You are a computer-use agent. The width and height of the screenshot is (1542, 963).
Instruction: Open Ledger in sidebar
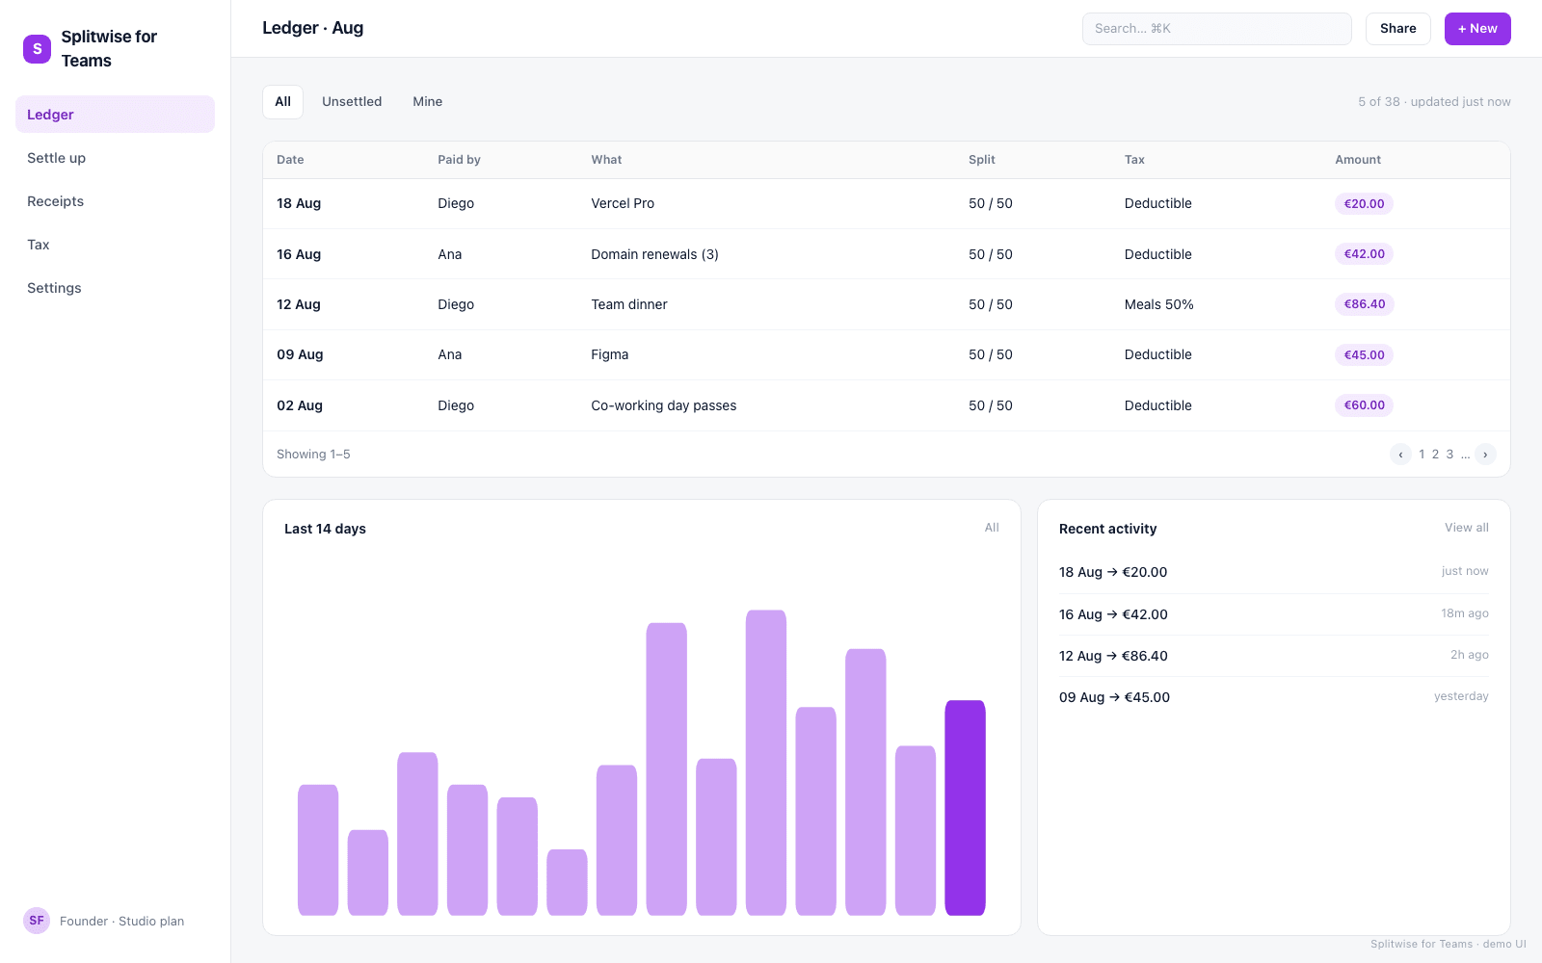tap(115, 115)
